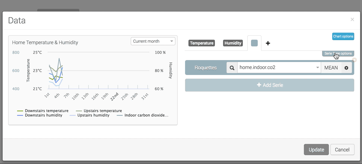Click the Update button

point(316,150)
